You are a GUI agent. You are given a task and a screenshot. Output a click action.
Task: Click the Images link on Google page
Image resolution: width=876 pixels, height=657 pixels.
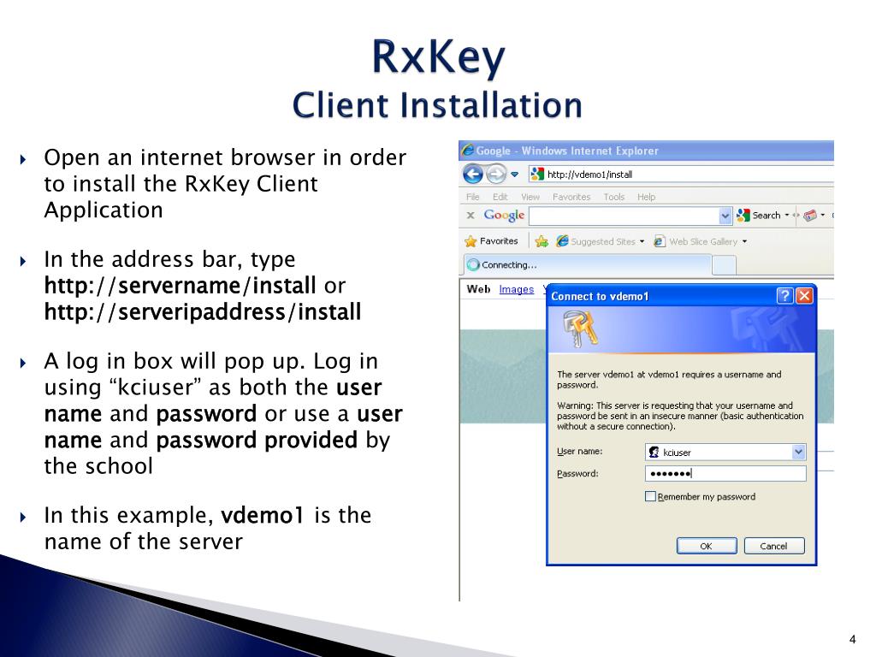(x=516, y=289)
